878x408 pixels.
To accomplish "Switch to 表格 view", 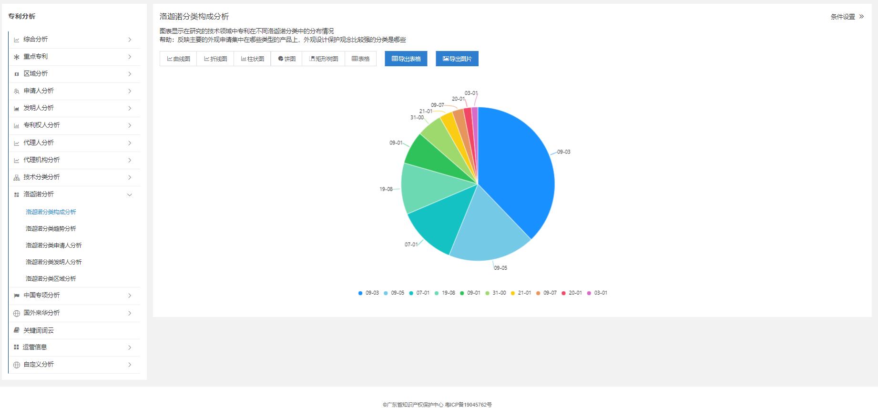I will (360, 59).
